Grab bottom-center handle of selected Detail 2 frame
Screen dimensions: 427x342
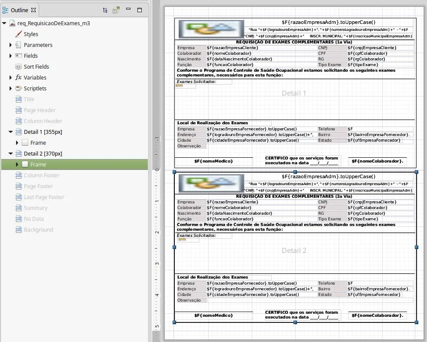[x=295, y=322]
